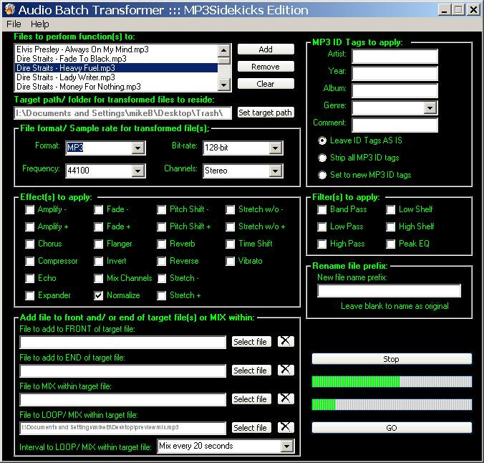Viewport: 484px width, 463px height.
Task: Clear the MIX file with its X icon
Action: click(286, 398)
